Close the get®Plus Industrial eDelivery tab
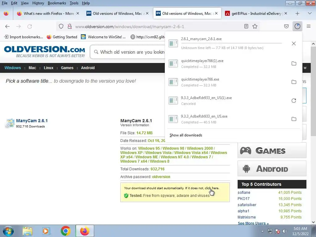The image size is (316, 237). (x=285, y=14)
